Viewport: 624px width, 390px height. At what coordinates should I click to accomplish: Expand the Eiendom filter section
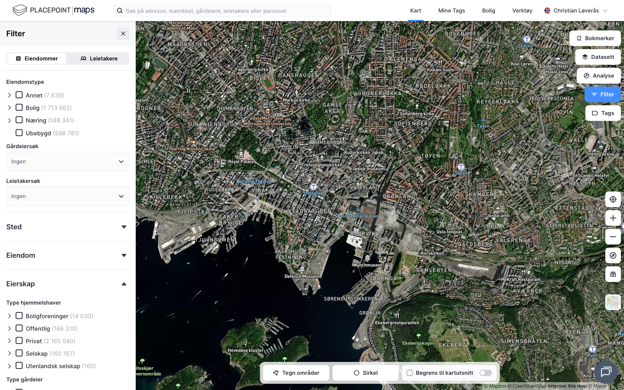point(68,255)
